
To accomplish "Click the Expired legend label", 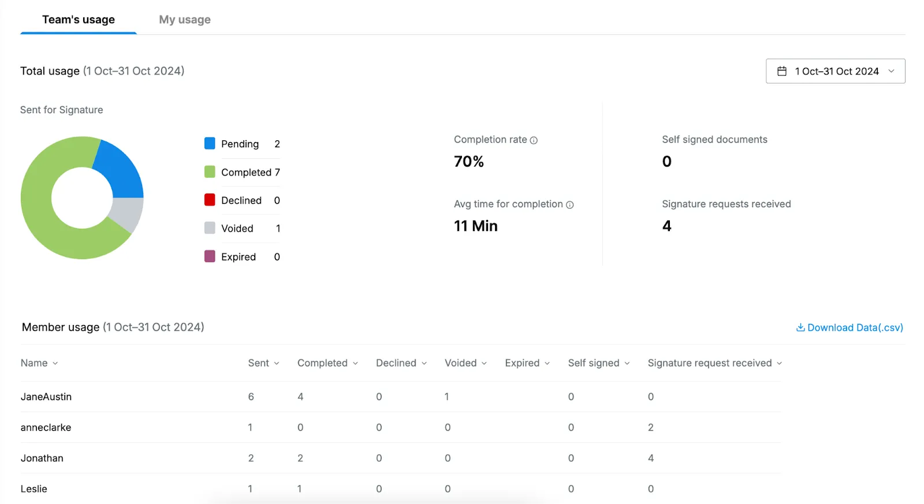I will pyautogui.click(x=239, y=257).
